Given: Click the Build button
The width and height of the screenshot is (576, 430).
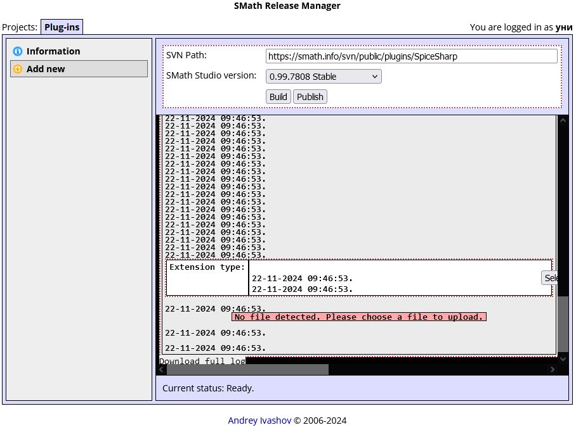Looking at the screenshot, I should click(278, 96).
